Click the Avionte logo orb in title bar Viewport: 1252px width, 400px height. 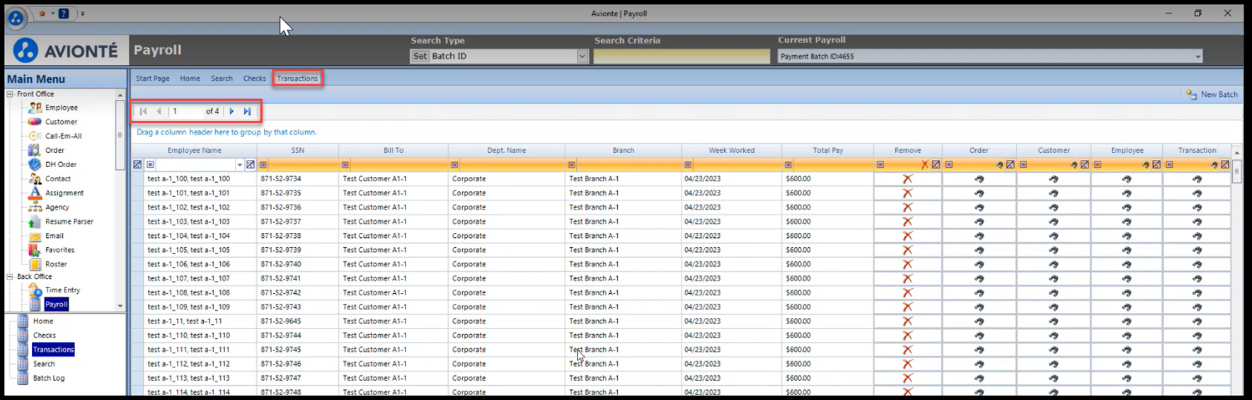coord(16,18)
